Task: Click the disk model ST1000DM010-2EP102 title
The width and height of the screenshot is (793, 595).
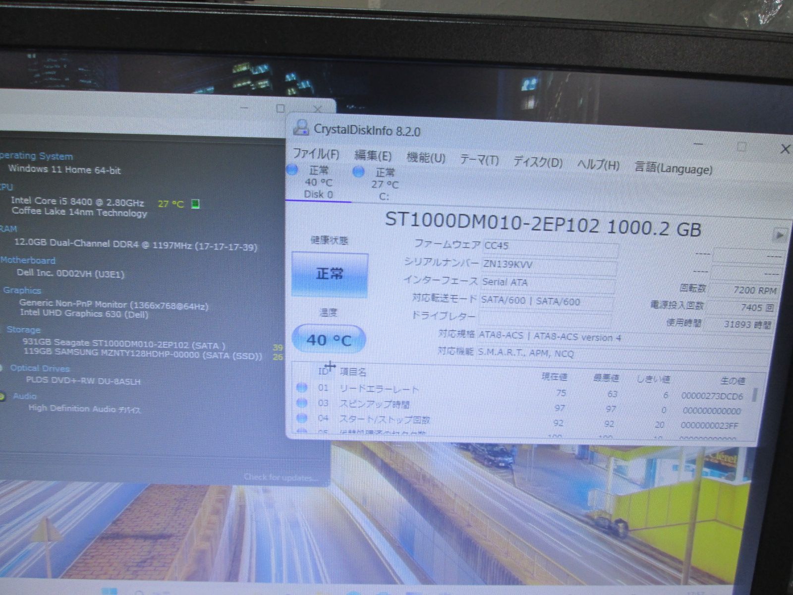Action: 543,224
